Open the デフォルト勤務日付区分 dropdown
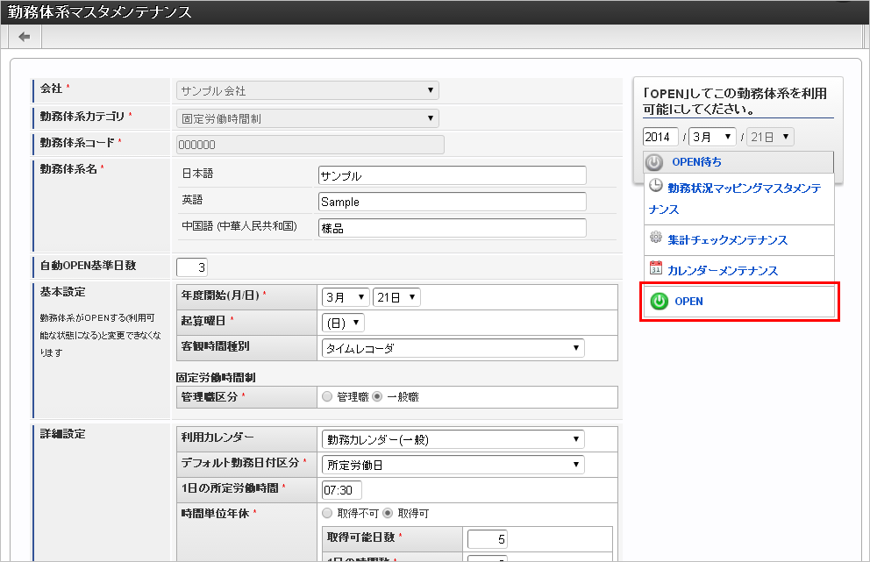Screen dimensions: 870x562 pyautogui.click(x=453, y=465)
